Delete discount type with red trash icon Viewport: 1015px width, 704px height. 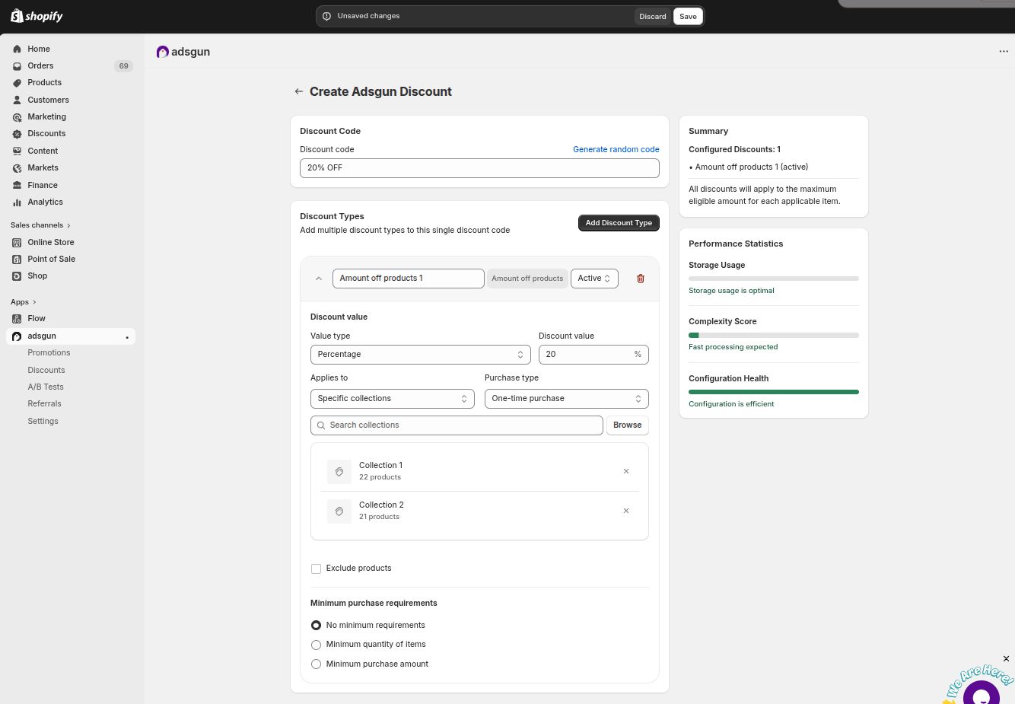[x=640, y=279]
